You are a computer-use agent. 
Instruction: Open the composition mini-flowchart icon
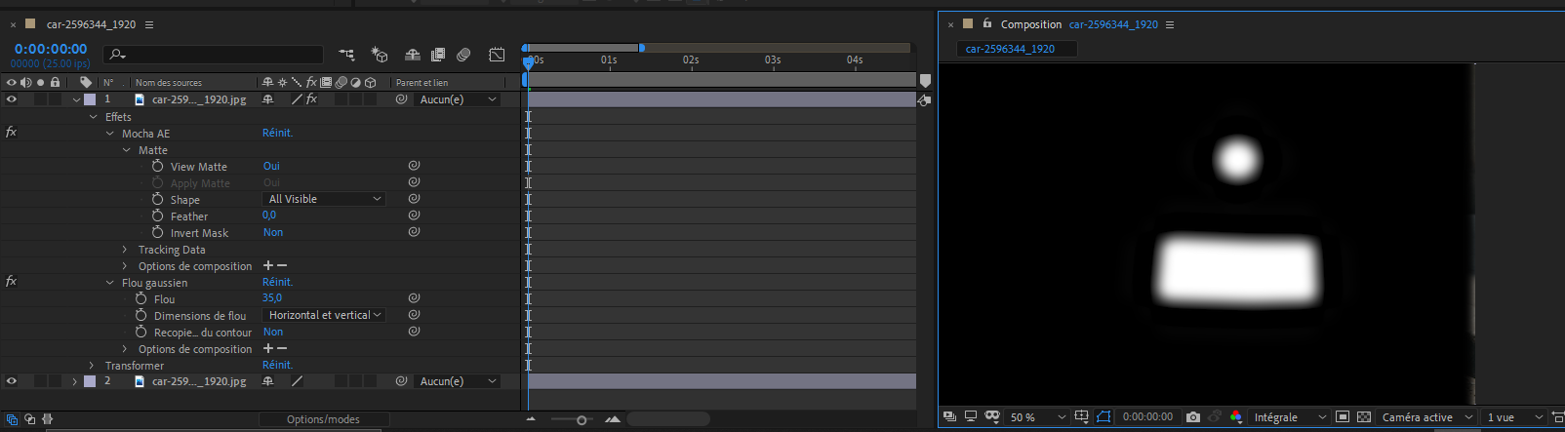[x=346, y=56]
